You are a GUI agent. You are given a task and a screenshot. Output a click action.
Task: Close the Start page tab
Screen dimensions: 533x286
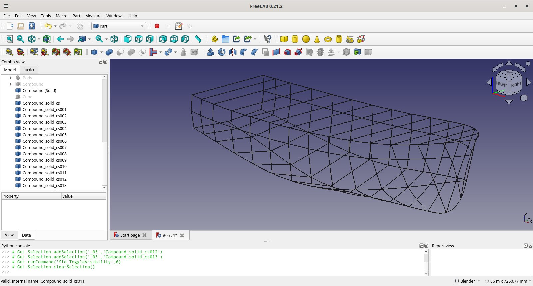tap(144, 235)
